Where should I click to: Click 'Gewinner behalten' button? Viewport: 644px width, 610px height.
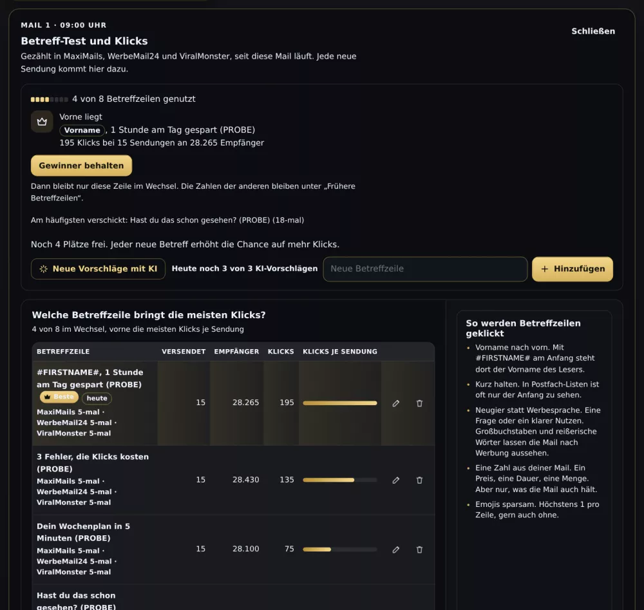[x=81, y=166]
